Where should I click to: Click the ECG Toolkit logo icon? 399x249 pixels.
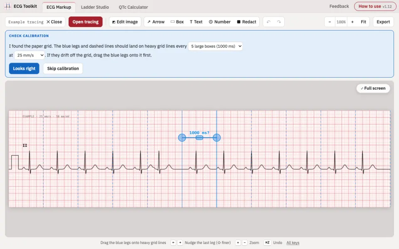8,6
